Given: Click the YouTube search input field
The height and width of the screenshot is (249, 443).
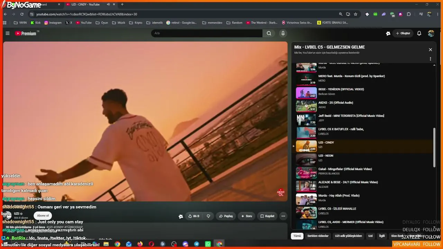Looking at the screenshot, I should tap(207, 33).
